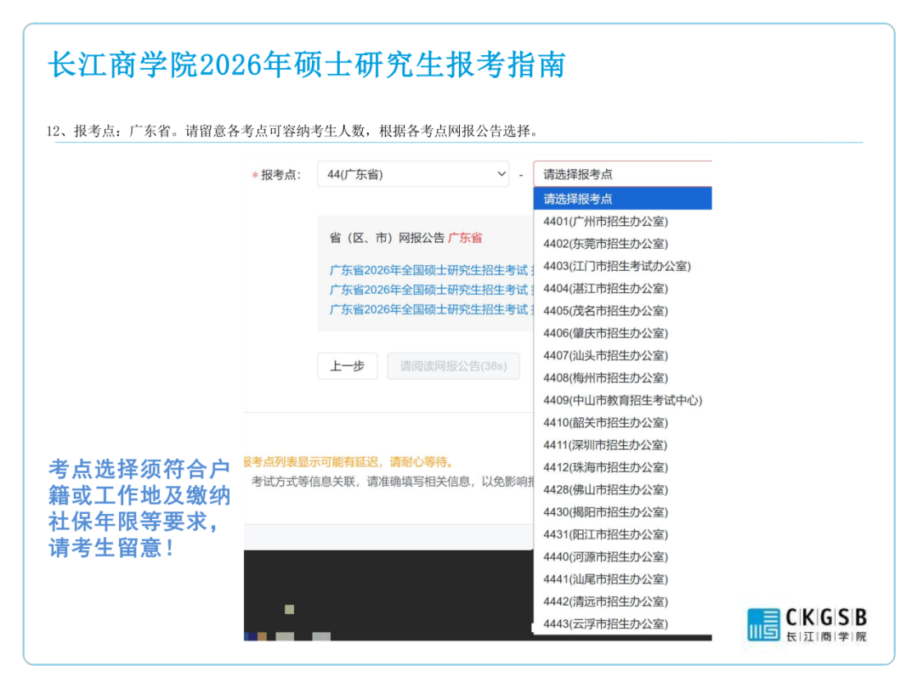The width and height of the screenshot is (918, 688).
Task: Pick 4407(汕头市招生办公室) from dropdown
Action: point(606,355)
